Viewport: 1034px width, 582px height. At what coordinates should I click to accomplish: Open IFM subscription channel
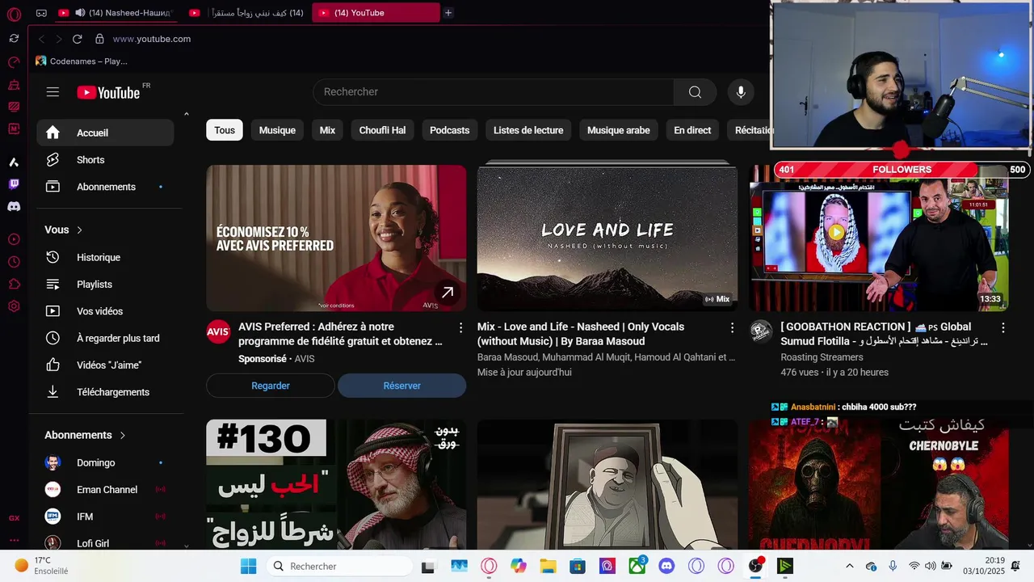(x=105, y=517)
